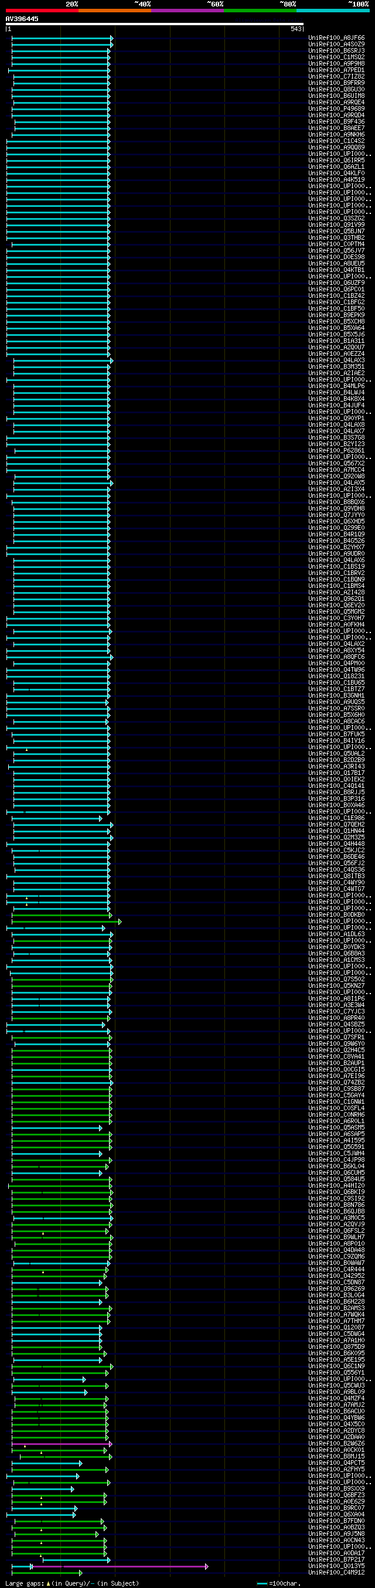Click the 543 query length label
Image resolution: width=375 pixels, height=1588 pixels.
click(x=296, y=29)
